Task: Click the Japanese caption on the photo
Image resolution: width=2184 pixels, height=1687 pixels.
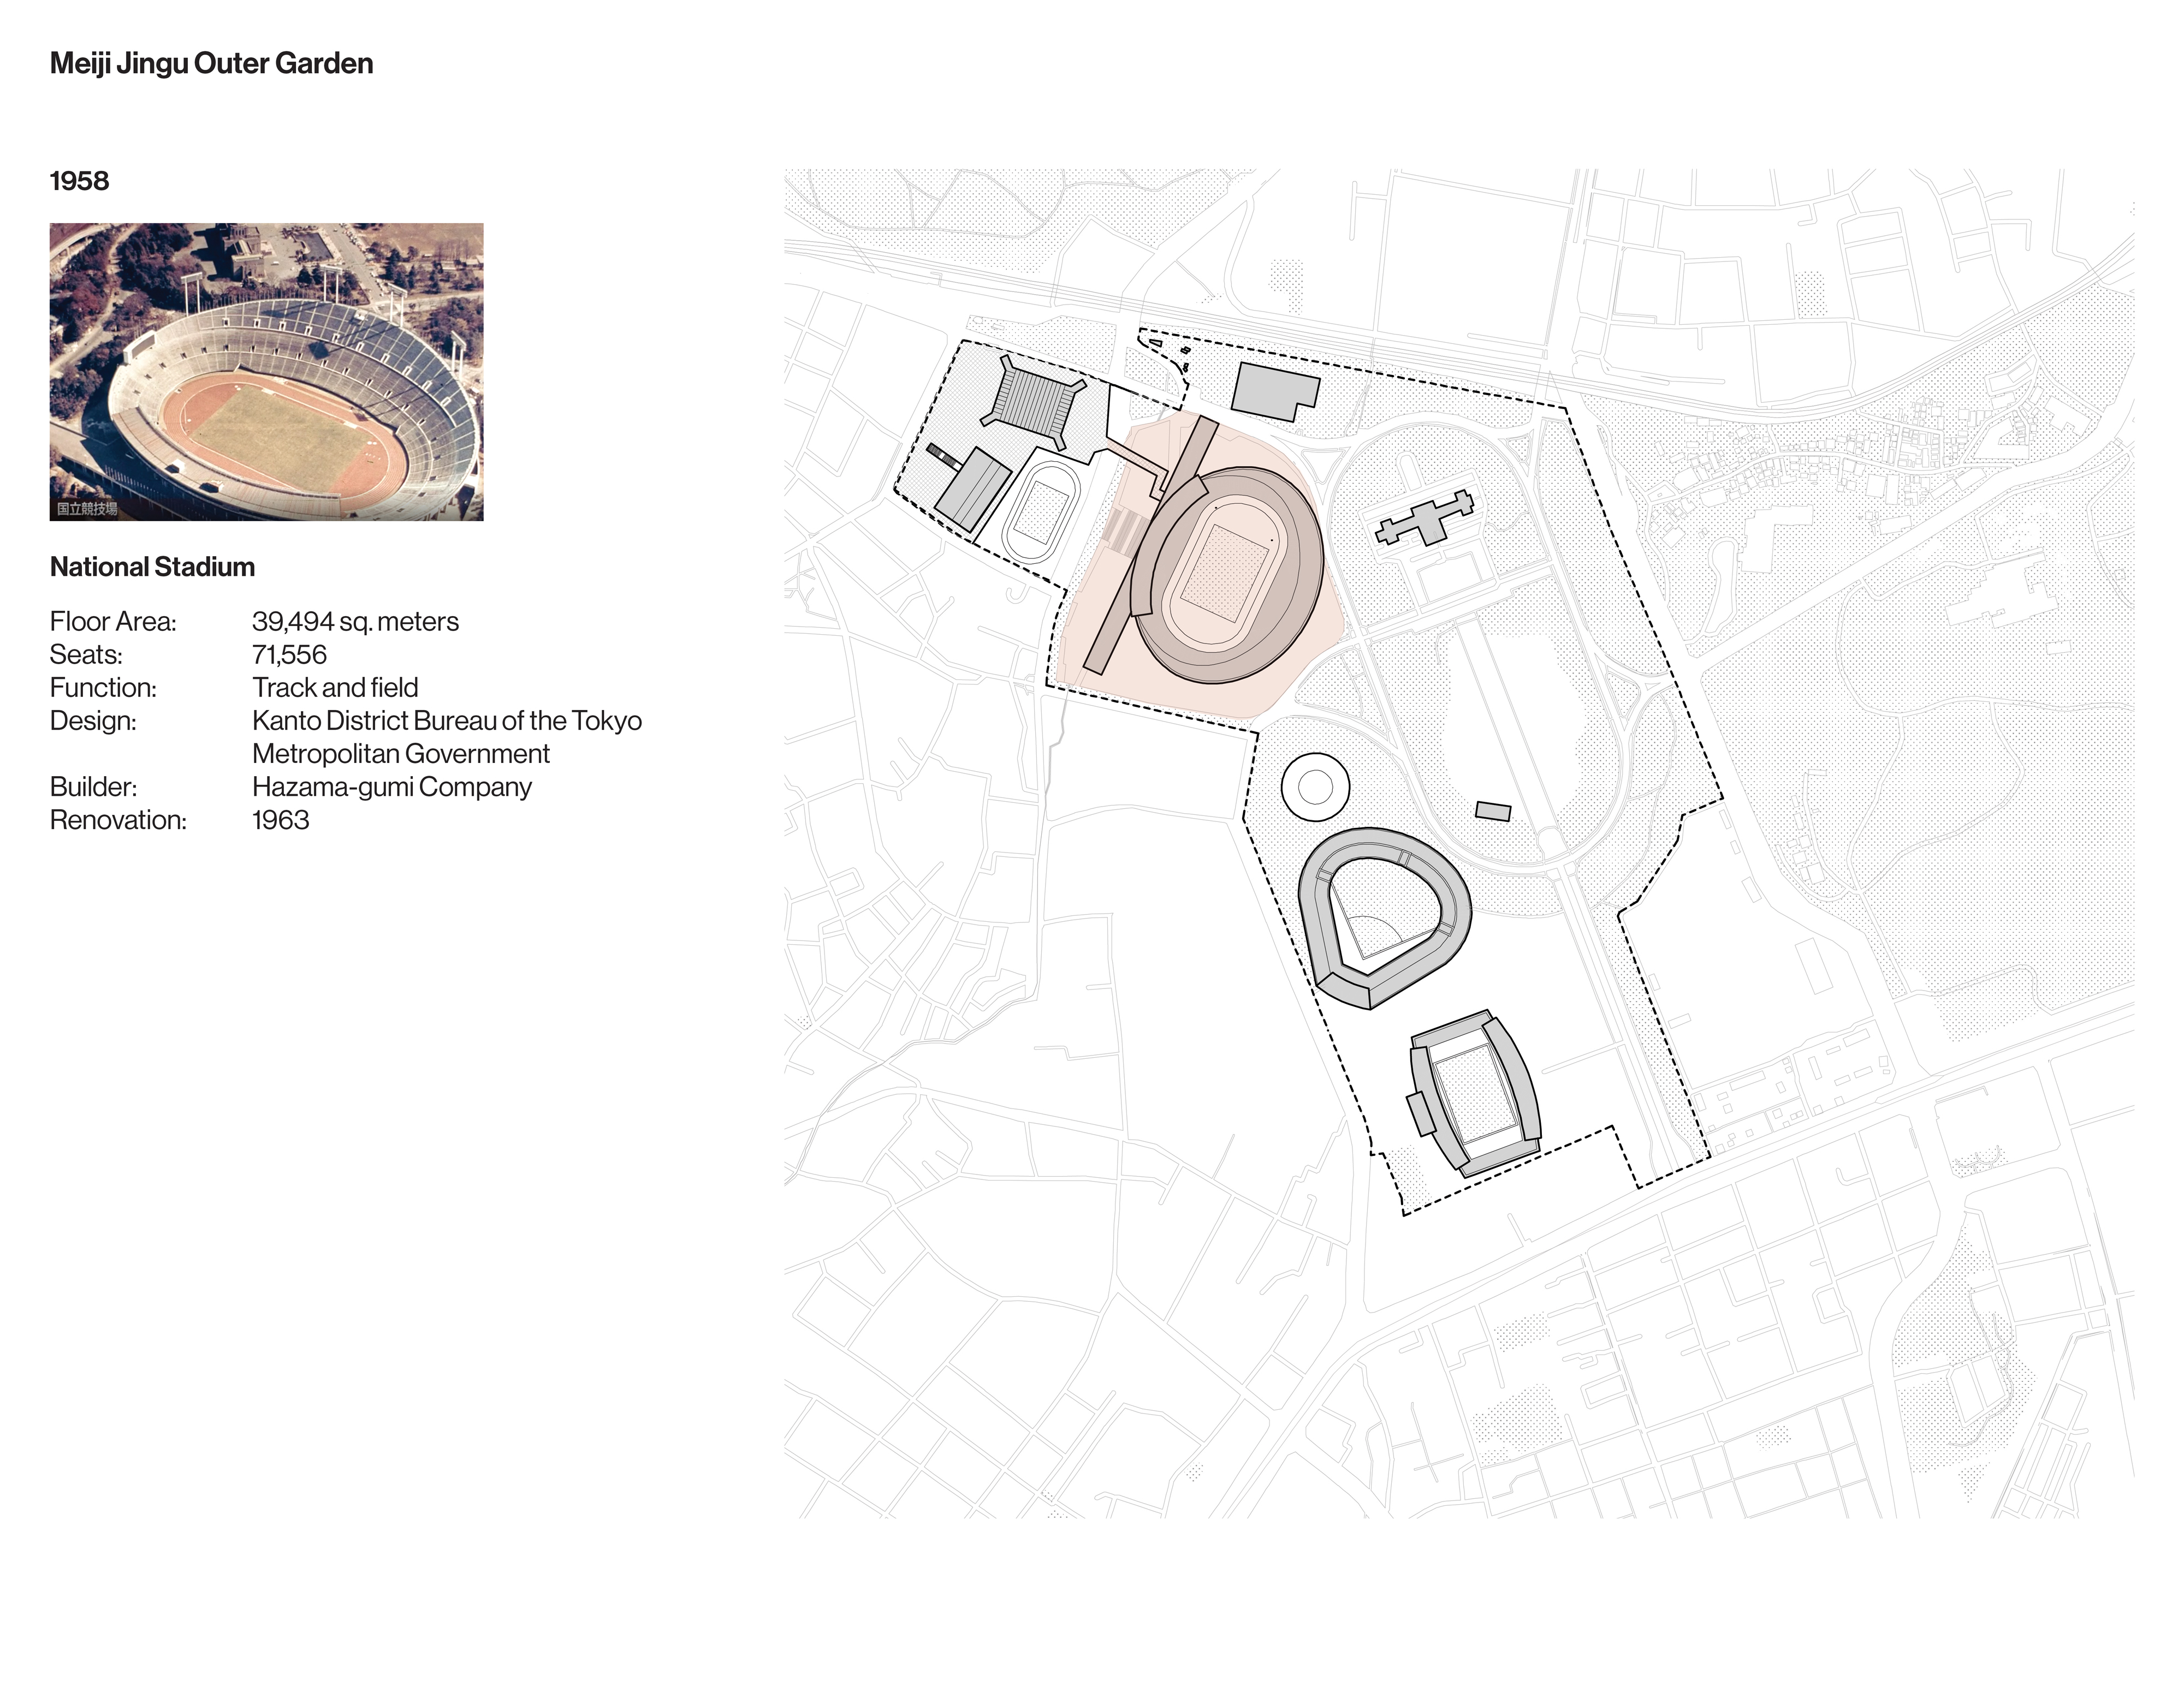Action: pyautogui.click(x=87, y=509)
